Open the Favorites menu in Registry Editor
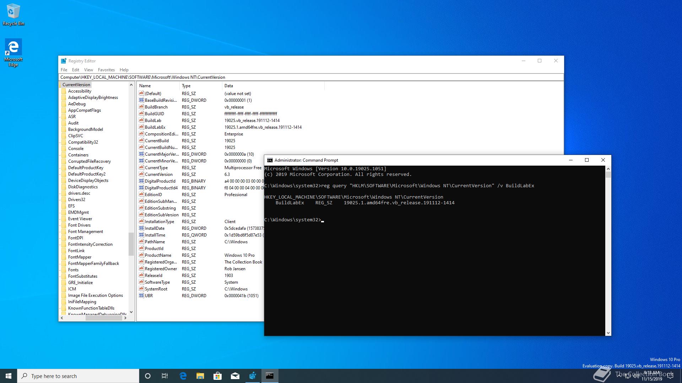 (x=106, y=70)
